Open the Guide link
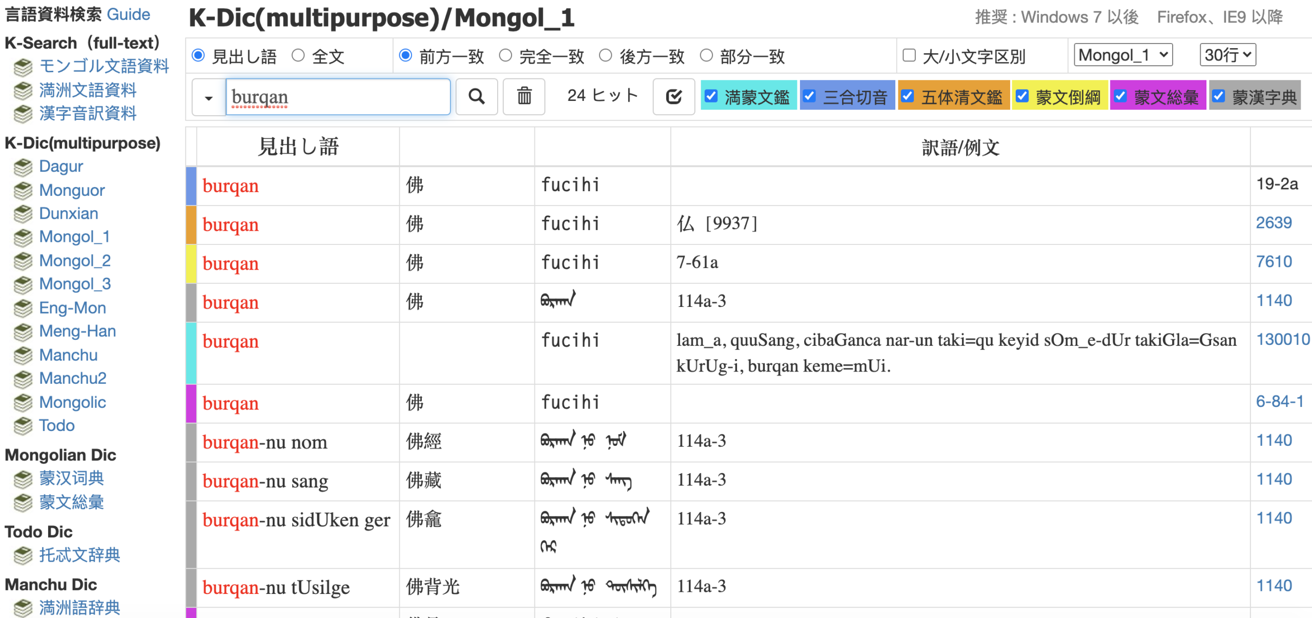The image size is (1312, 618). point(129,14)
